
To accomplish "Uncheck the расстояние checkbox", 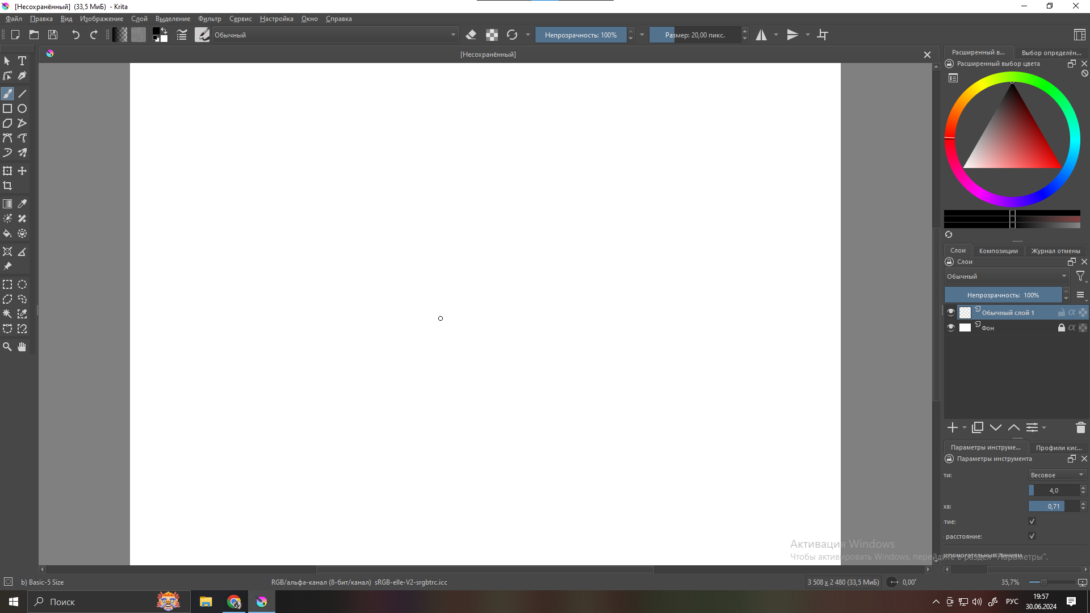I will [x=1032, y=536].
